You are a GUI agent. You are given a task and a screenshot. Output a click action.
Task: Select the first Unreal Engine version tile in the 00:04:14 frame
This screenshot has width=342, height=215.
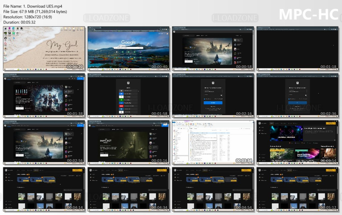tap(23, 180)
